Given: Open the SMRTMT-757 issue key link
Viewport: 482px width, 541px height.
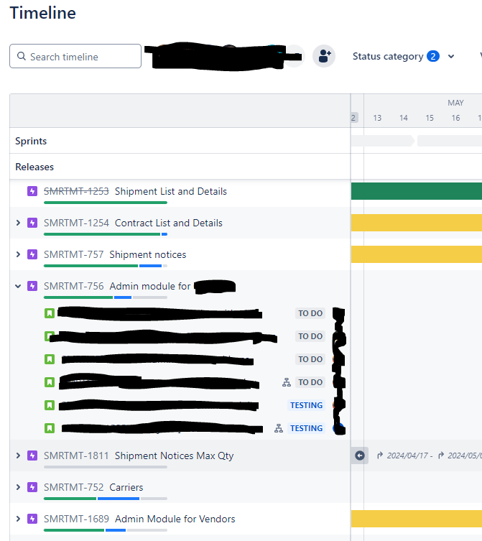Looking at the screenshot, I should click(73, 254).
